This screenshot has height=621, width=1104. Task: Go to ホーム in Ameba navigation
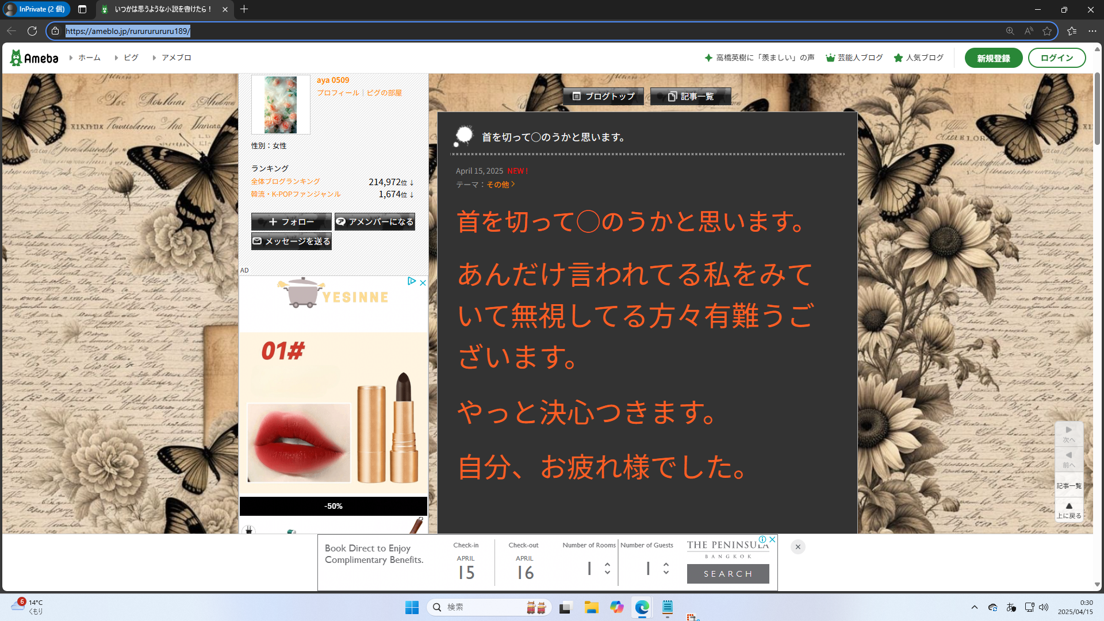tap(89, 57)
